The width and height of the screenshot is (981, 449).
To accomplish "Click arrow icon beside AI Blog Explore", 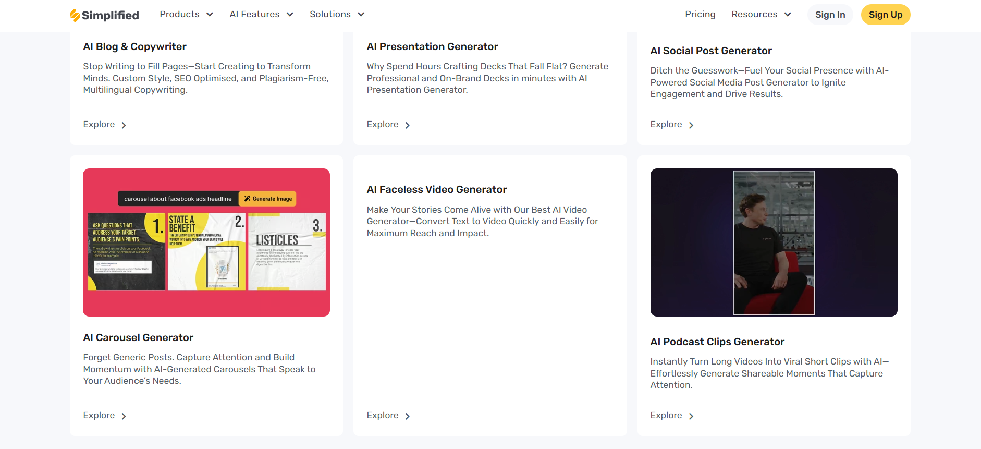I will point(124,125).
